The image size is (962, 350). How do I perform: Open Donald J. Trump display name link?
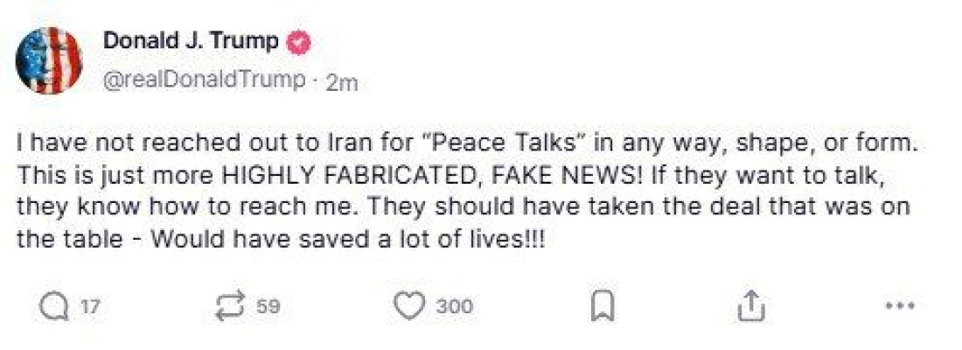(x=191, y=41)
